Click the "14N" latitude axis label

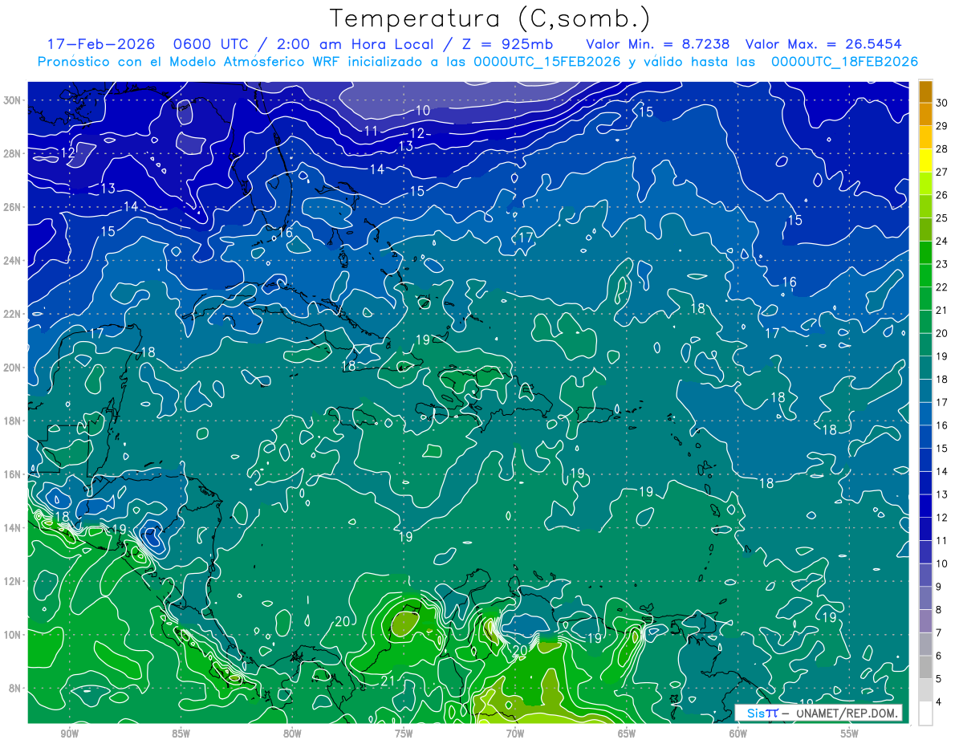pyautogui.click(x=12, y=528)
